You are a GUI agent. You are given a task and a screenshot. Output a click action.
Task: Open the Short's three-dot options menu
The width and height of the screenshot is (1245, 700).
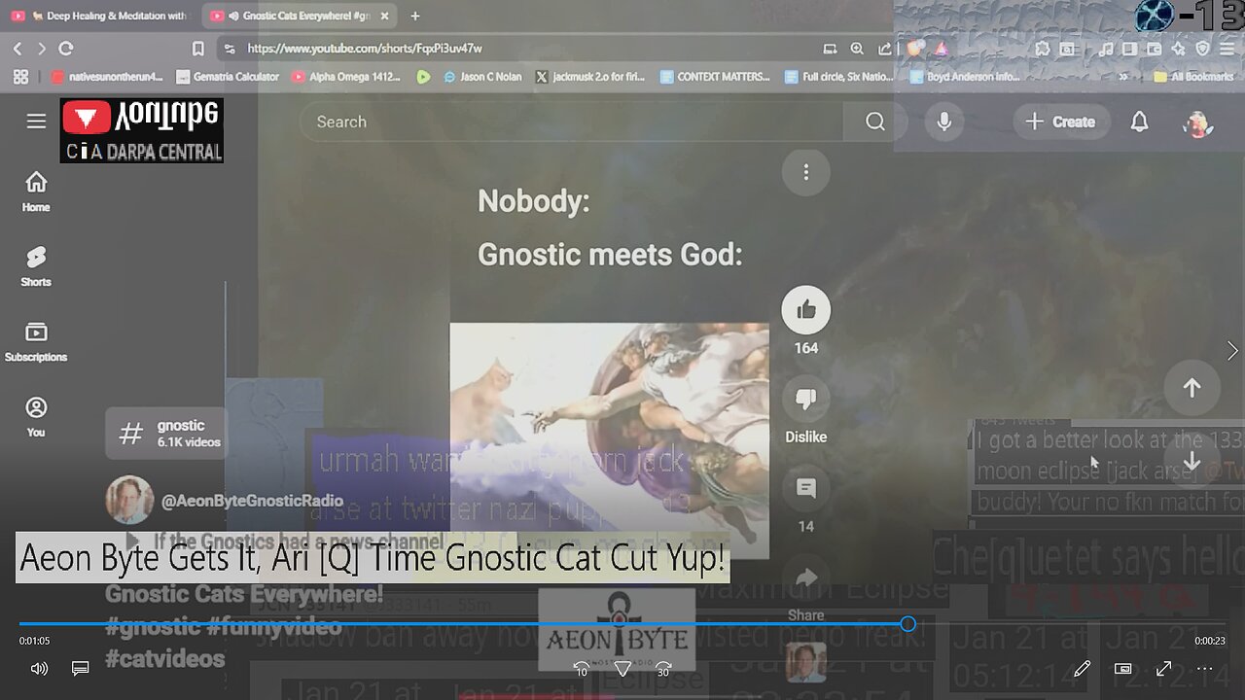[x=805, y=172]
